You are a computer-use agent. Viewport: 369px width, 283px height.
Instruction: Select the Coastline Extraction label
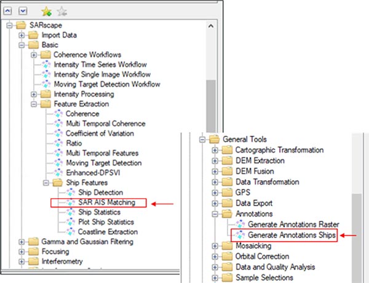pos(108,232)
